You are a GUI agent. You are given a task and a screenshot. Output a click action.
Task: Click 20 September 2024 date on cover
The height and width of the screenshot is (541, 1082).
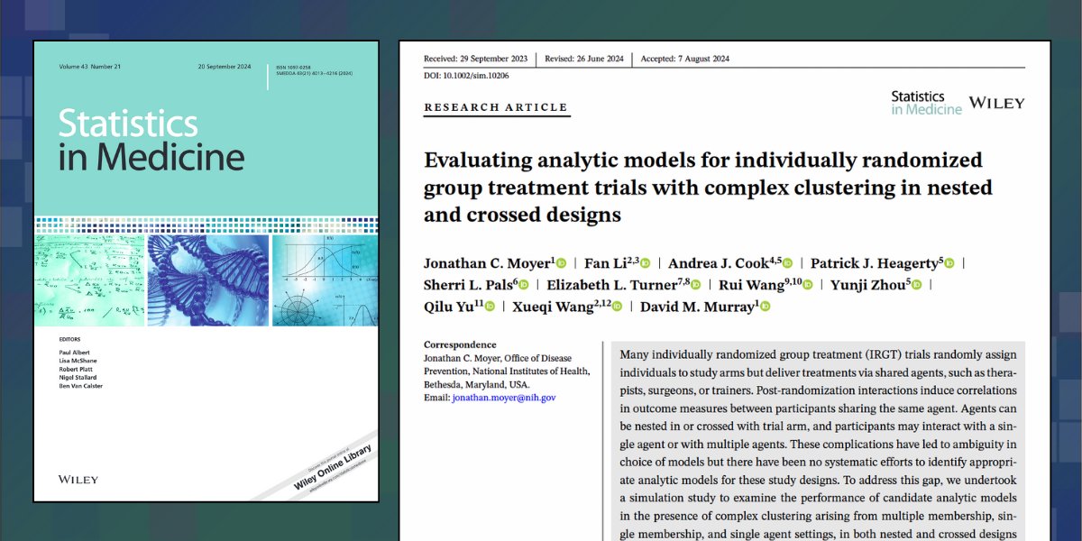[225, 67]
